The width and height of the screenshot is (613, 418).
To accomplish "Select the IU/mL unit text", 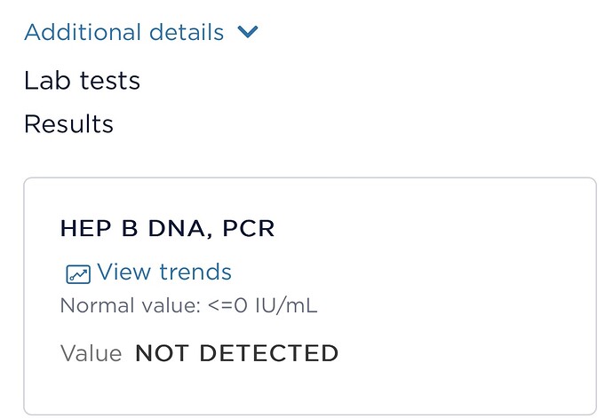I will (x=286, y=305).
